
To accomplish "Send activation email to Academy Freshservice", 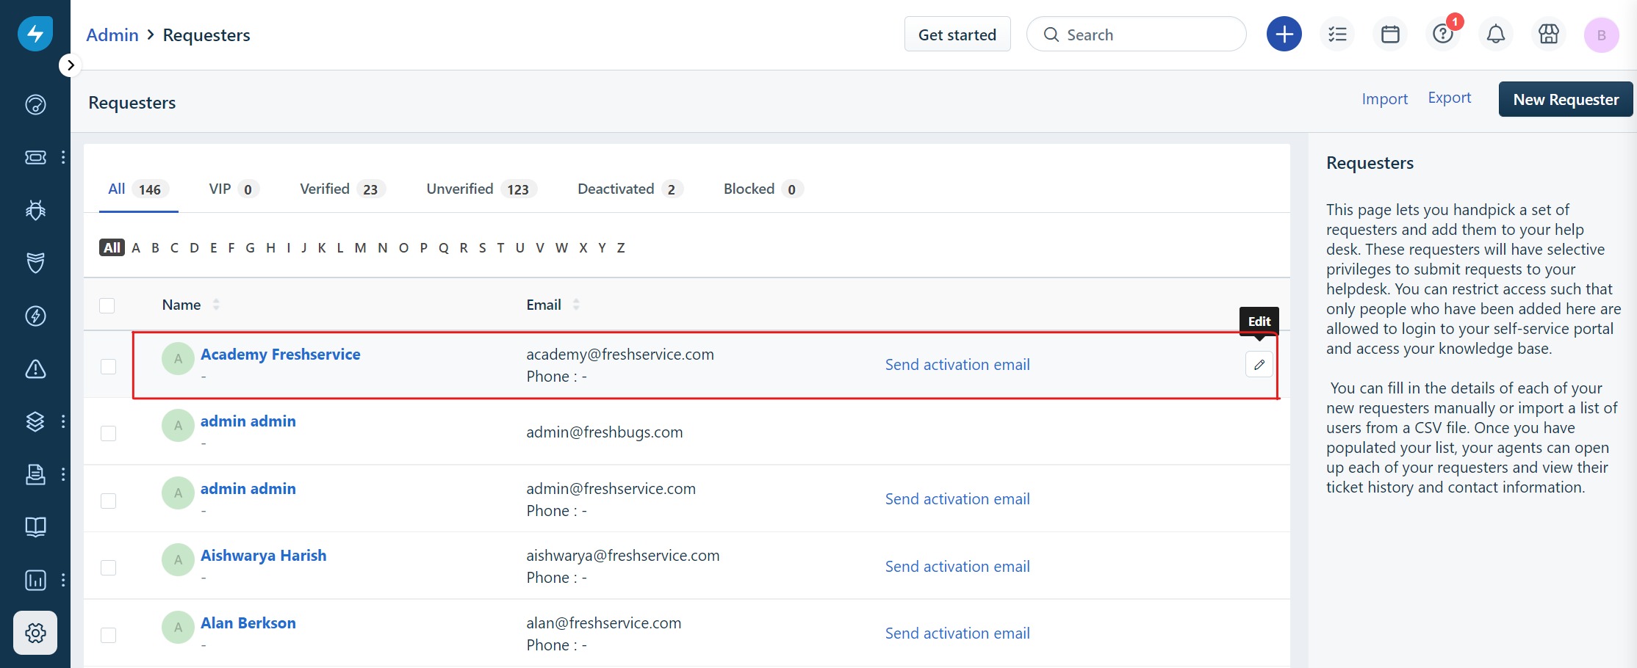I will pyautogui.click(x=957, y=365).
